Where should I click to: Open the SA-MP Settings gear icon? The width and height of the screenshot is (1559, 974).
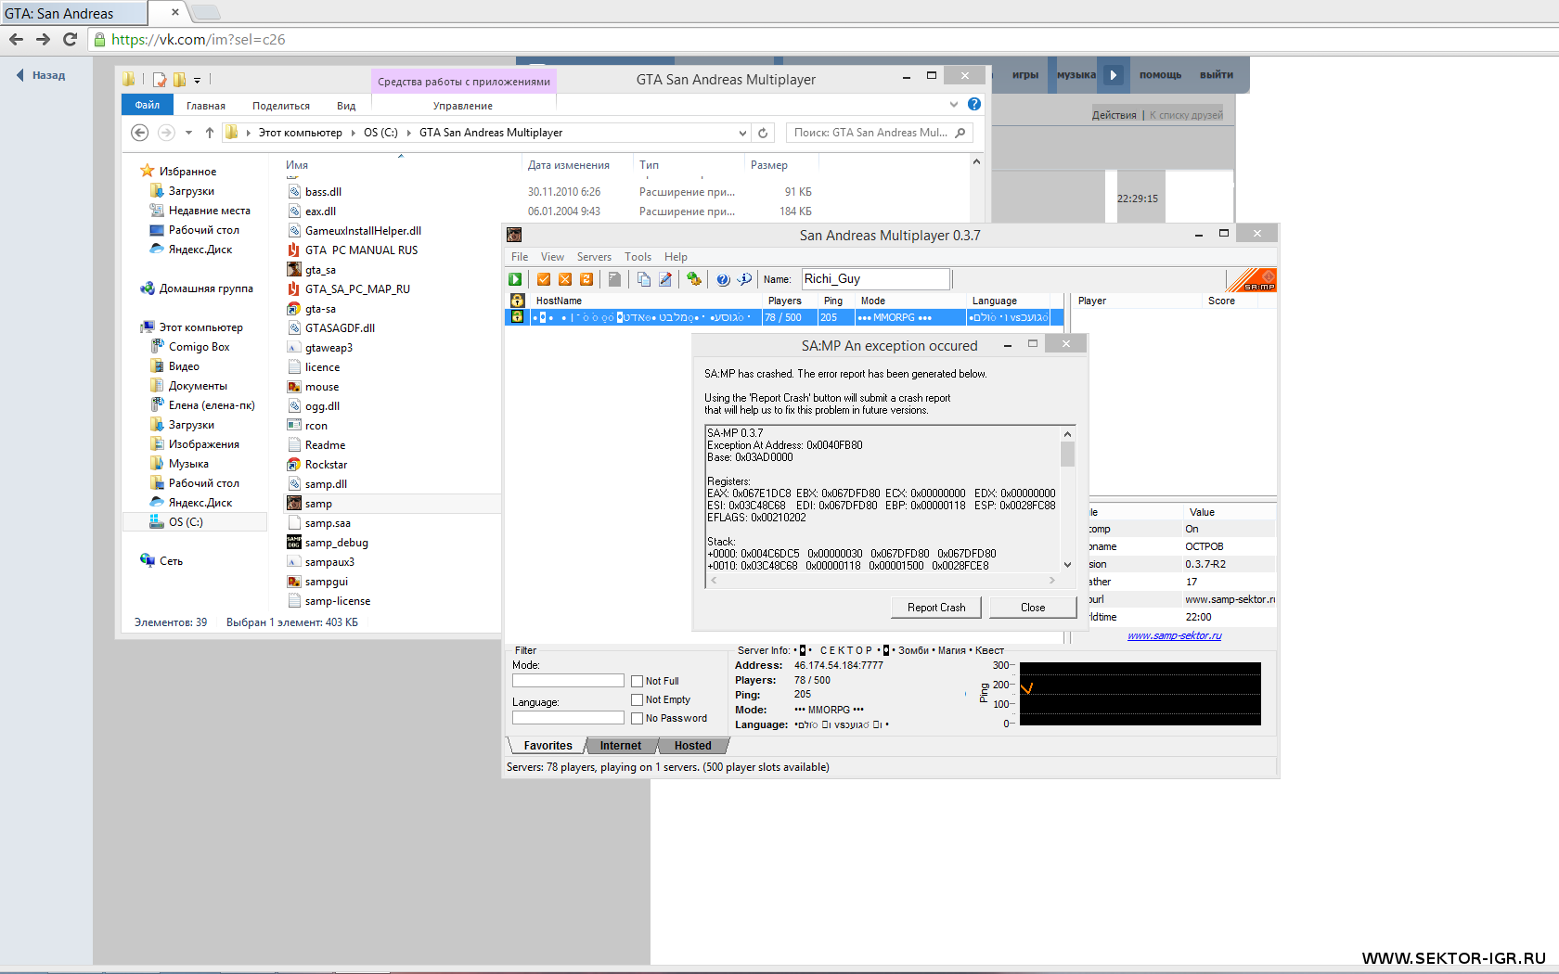(693, 279)
